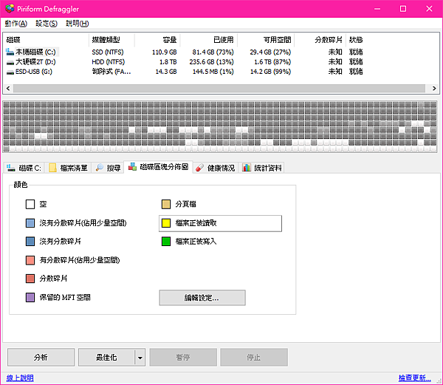Switch to the 磁碟 C: tab
The height and width of the screenshot is (385, 443).
[x=24, y=168]
